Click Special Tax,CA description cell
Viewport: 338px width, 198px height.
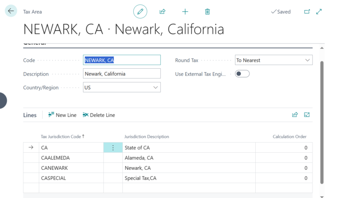point(189,178)
